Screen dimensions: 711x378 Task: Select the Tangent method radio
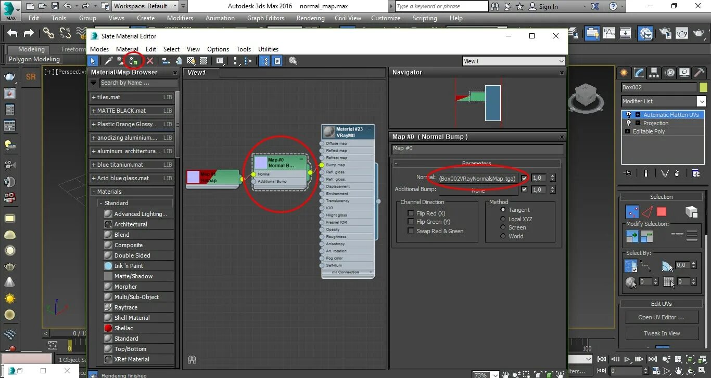tap(503, 210)
